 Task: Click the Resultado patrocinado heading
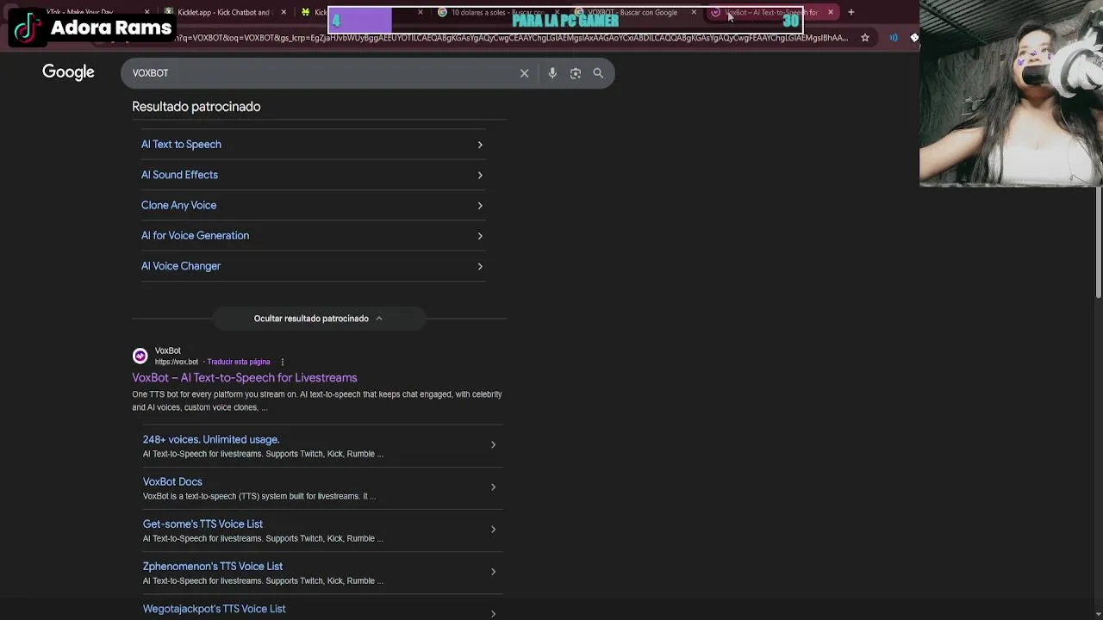[x=196, y=107]
